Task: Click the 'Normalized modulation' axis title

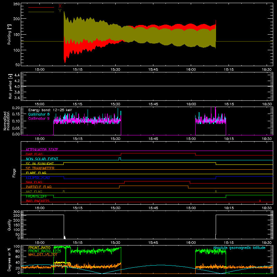Action: point(7,121)
